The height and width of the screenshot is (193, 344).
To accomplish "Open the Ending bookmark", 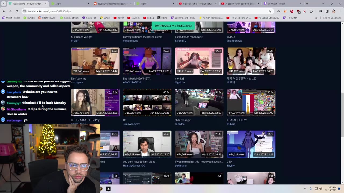I will [x=148, y=18].
